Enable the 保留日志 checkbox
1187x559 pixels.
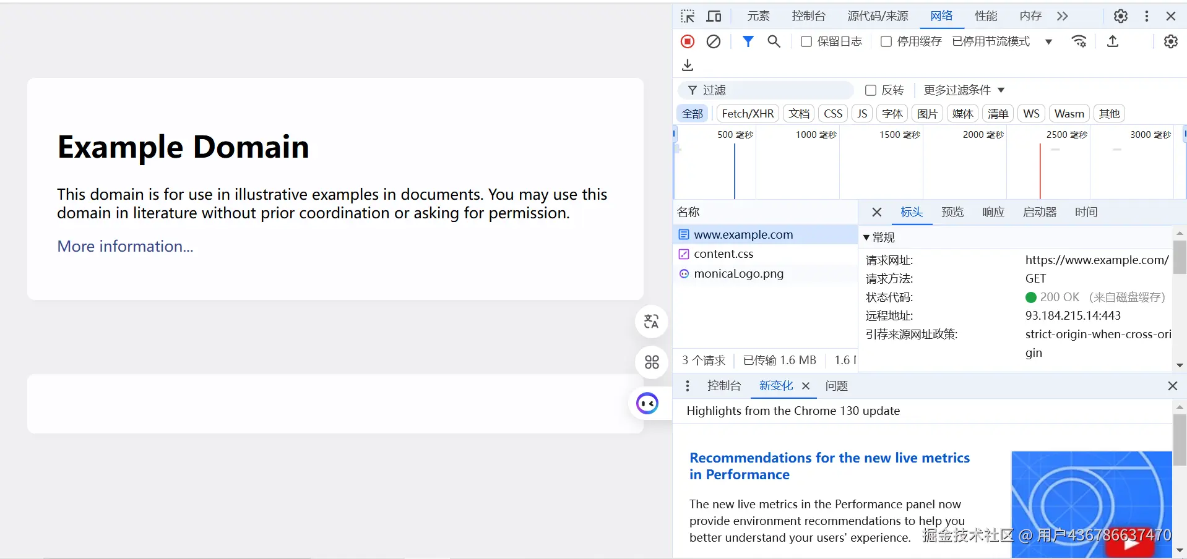806,41
